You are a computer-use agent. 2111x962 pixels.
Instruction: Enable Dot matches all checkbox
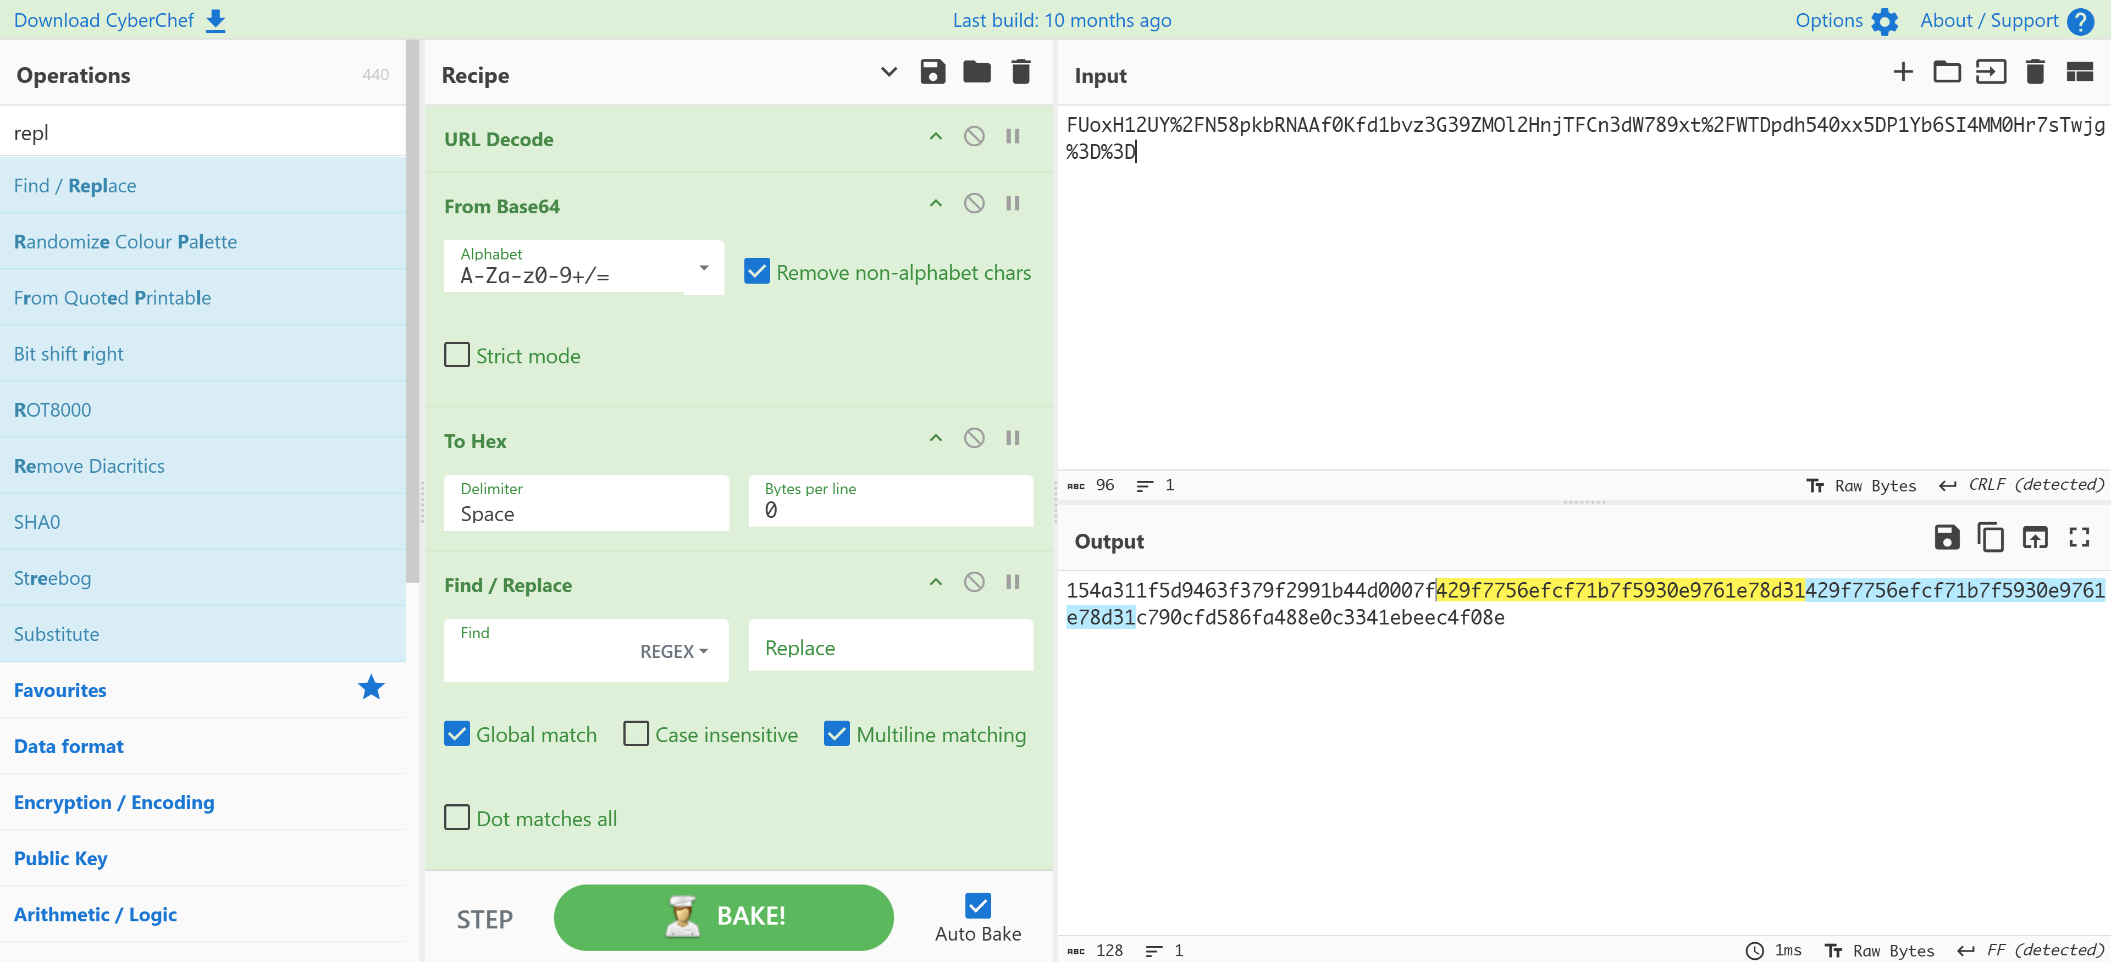click(x=456, y=818)
